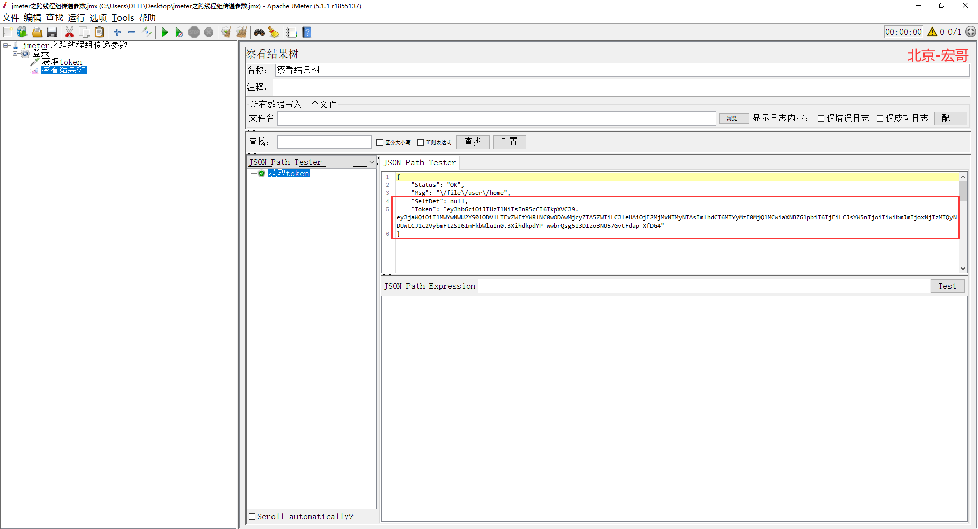Stop the running test
The image size is (978, 529).
pos(194,32)
